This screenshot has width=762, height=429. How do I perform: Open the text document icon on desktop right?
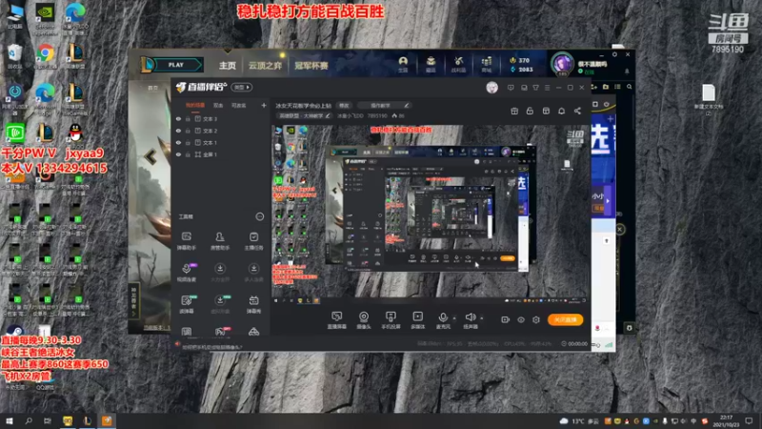[x=709, y=100]
